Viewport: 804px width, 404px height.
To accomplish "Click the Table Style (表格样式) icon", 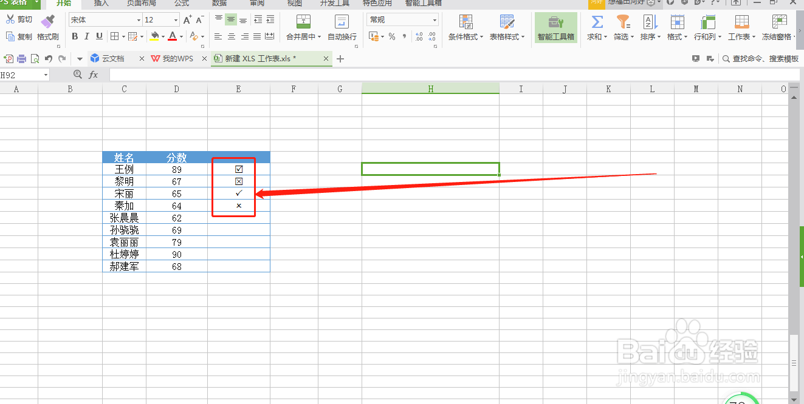I will [x=507, y=22].
